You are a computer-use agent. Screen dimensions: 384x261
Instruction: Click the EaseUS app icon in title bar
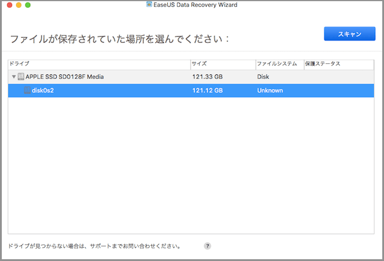(x=149, y=4)
